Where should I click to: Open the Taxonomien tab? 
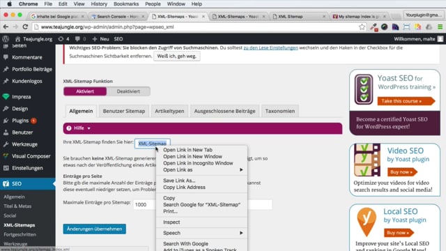point(280,111)
